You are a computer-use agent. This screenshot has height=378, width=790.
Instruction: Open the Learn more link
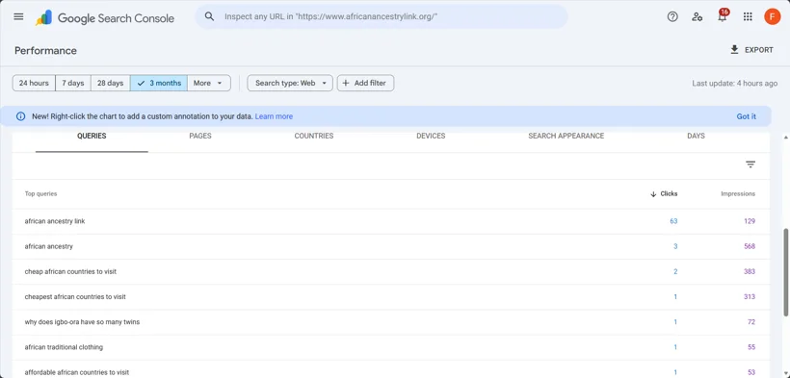tap(274, 116)
